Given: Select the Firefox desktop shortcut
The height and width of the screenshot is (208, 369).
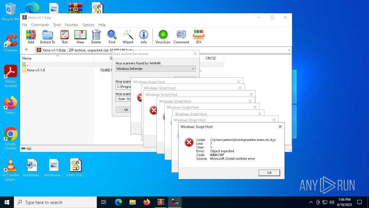Looking at the screenshot, I should [11, 105].
